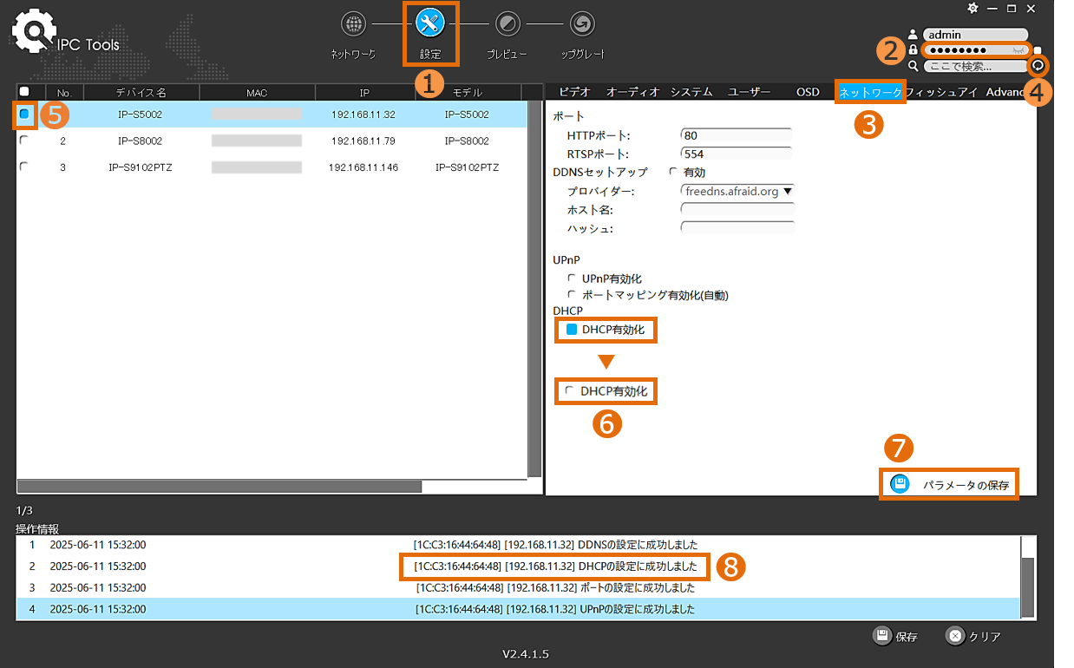Switch to the ビデオ tab
The height and width of the screenshot is (668, 1074).
click(574, 91)
